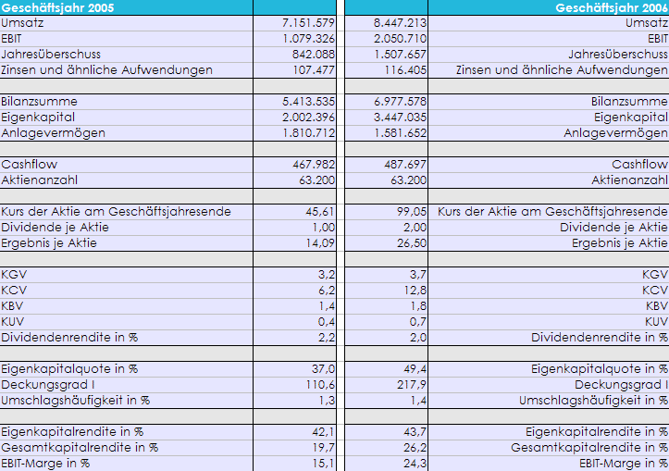
Task: Select the left Bilanzsumme row label
Action: (39, 102)
